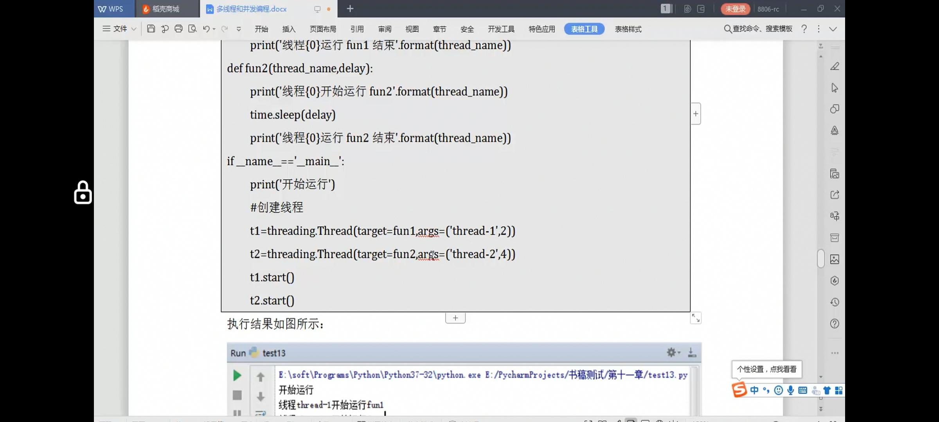Open the 开发工具 ribbon tab

501,29
